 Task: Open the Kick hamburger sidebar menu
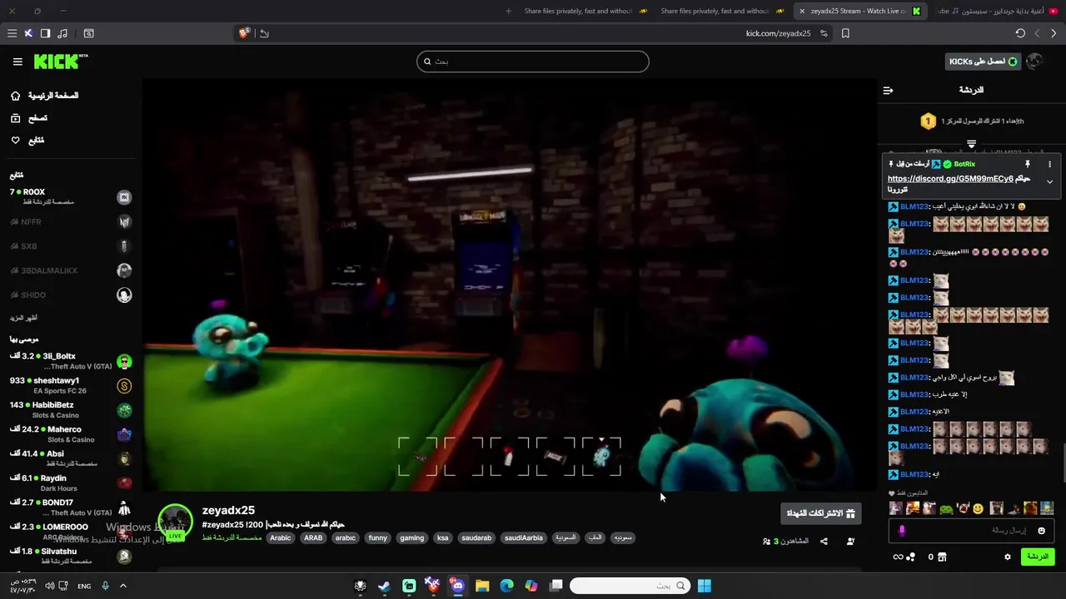tap(17, 62)
